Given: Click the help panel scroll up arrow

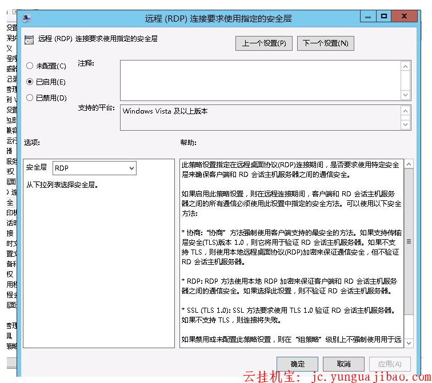Looking at the screenshot, I should [x=409, y=164].
